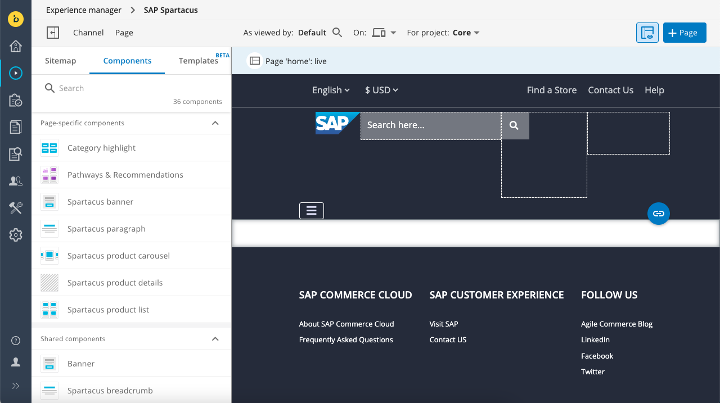Click the 'As viewed by: Default' label

pyautogui.click(x=285, y=33)
